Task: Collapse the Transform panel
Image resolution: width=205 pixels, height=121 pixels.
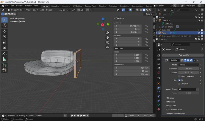Action: click(114, 18)
